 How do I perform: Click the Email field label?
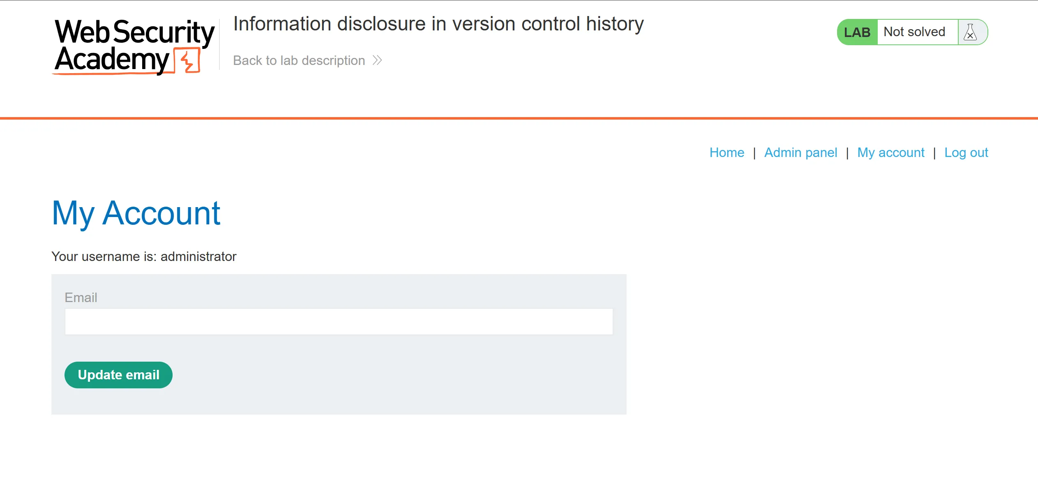pyautogui.click(x=81, y=297)
